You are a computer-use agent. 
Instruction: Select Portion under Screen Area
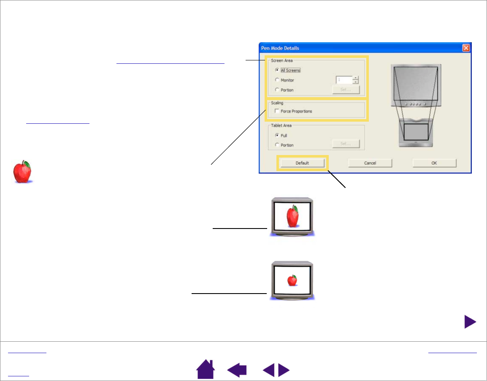point(277,90)
